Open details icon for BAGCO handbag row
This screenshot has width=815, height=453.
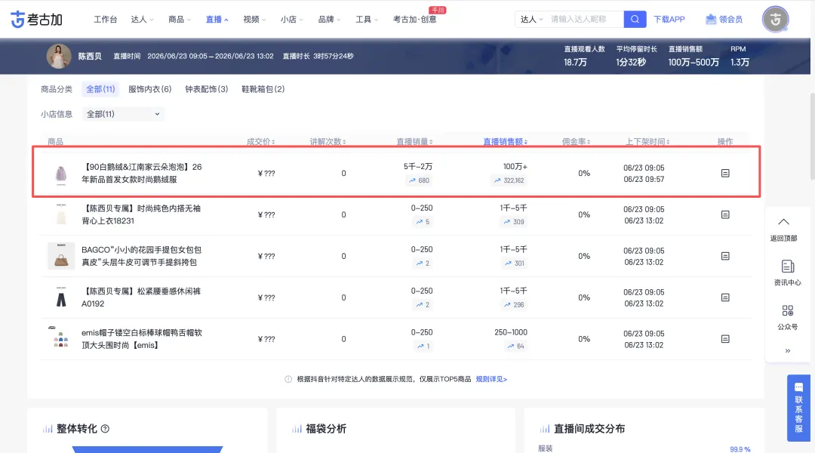pyautogui.click(x=725, y=256)
